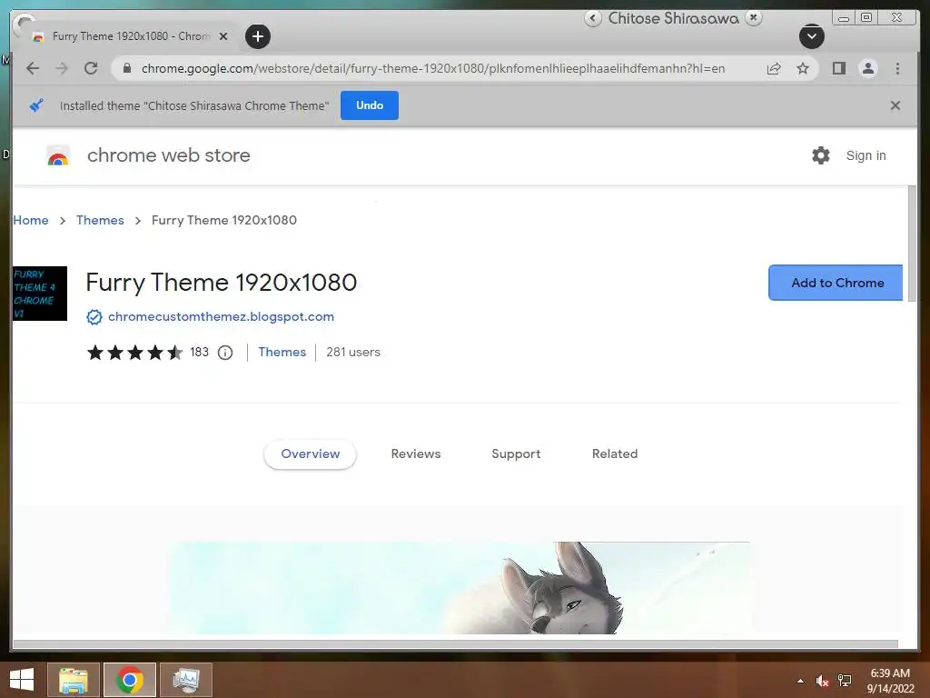Switch to the Support tab
Image resolution: width=930 pixels, height=698 pixels.
516,454
